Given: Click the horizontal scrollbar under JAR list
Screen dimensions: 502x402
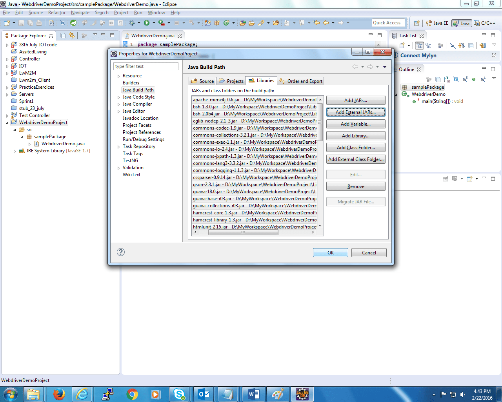Looking at the screenshot, I should [243, 232].
